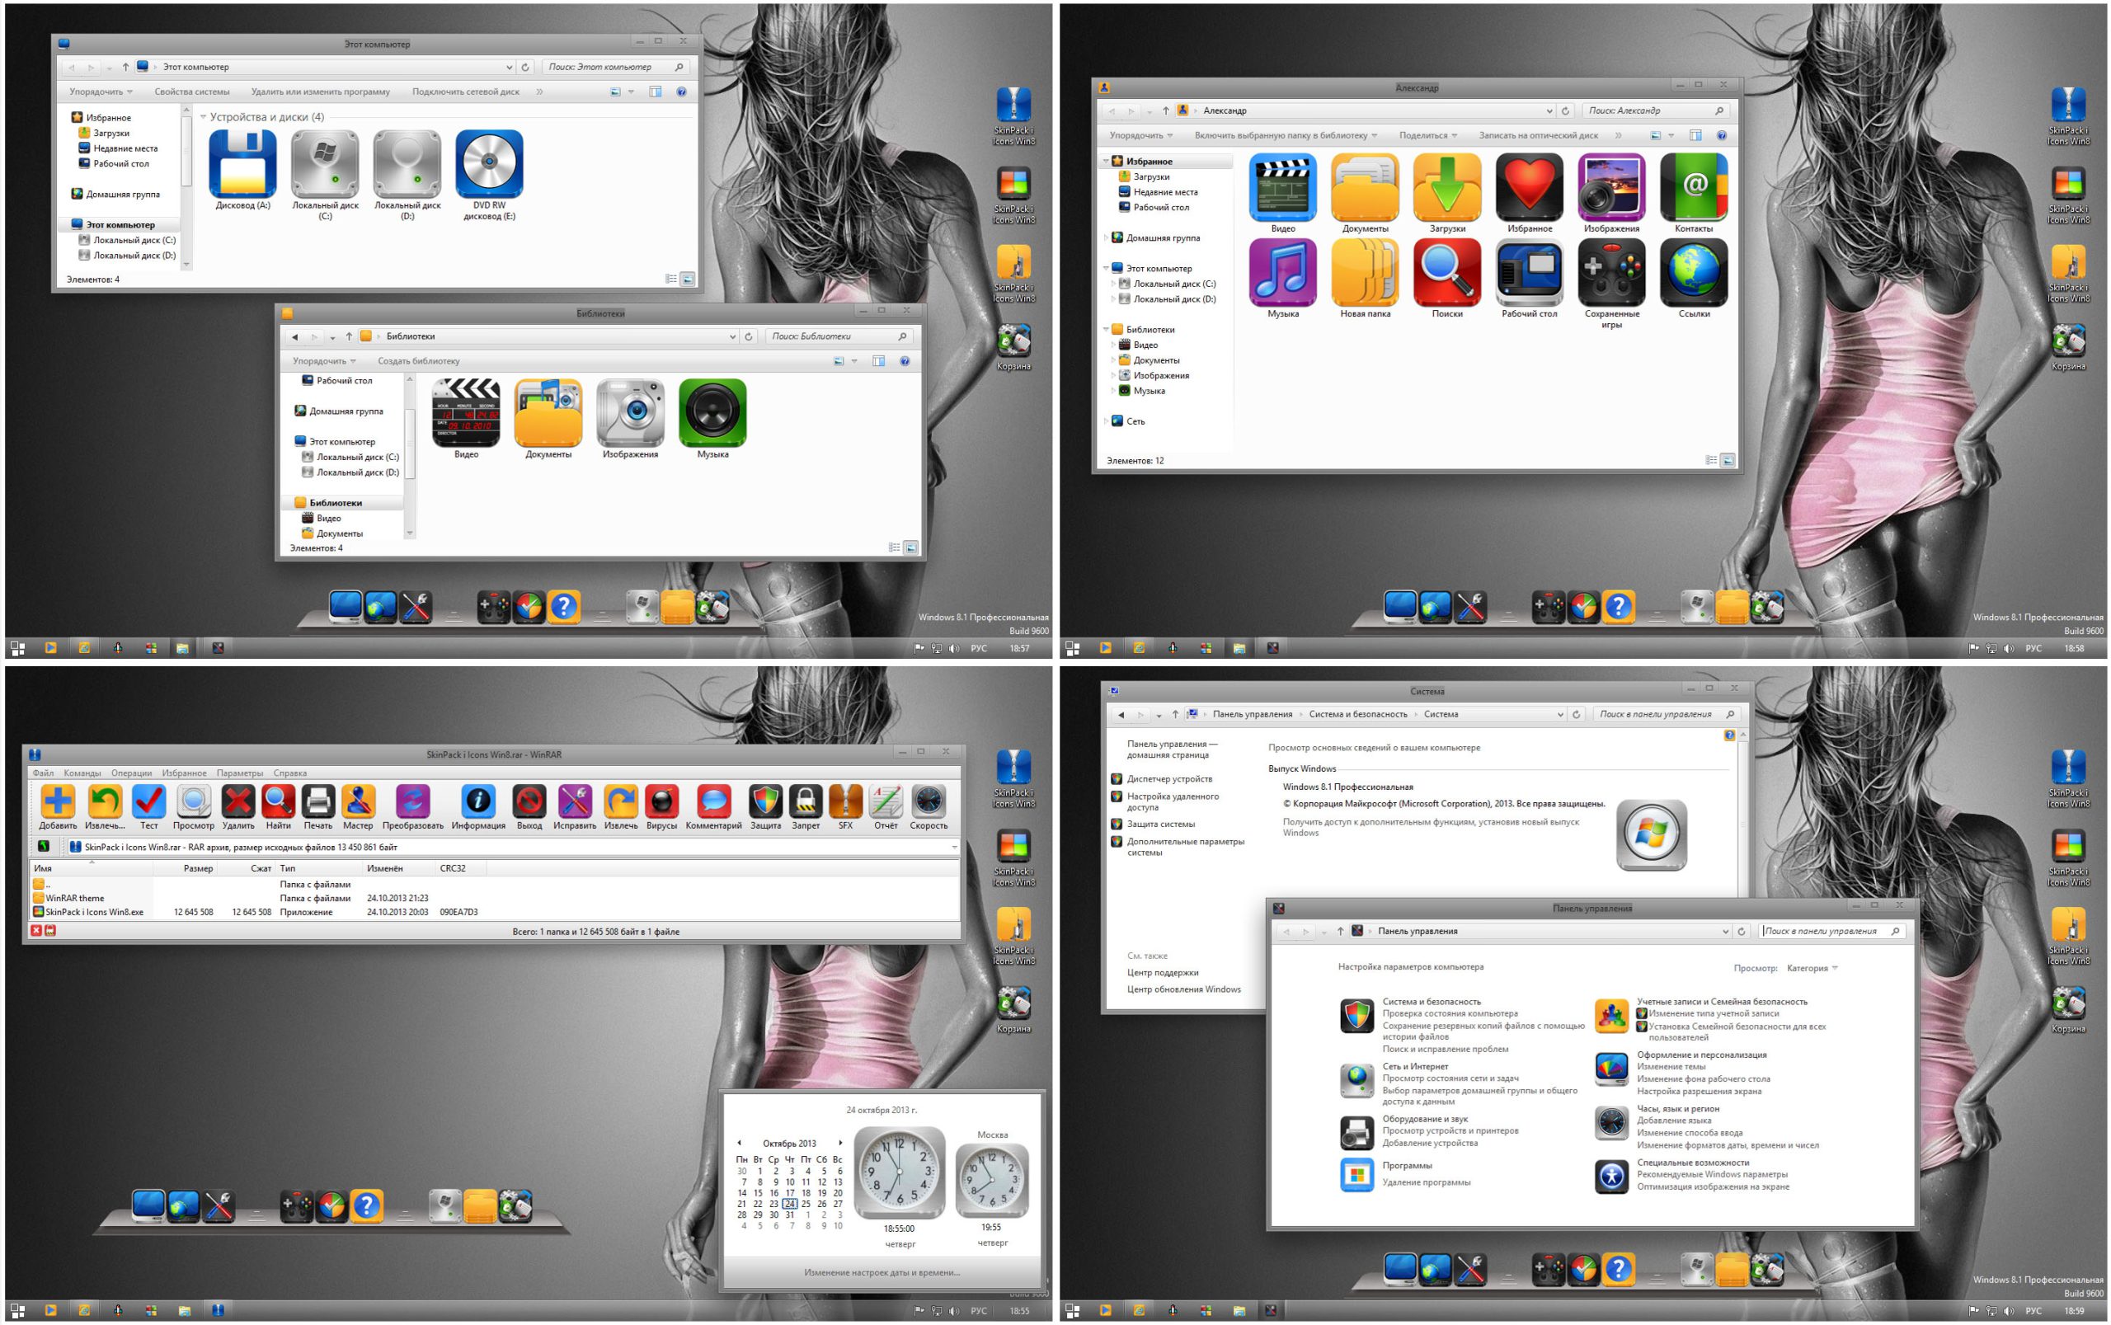
Task: Click Изменение настроек даты и времени link
Action: point(882,1271)
